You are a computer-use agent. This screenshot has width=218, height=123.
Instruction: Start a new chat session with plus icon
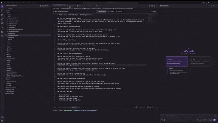(x=209, y=6)
